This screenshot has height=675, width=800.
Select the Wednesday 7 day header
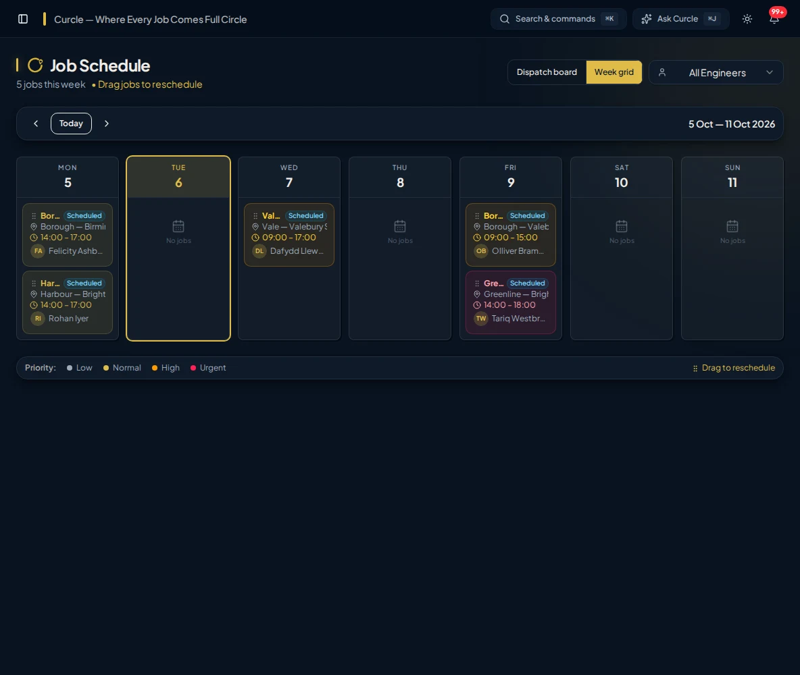point(289,177)
